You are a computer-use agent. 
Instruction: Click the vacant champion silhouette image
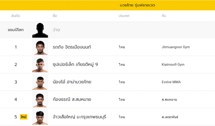(x=40, y=30)
